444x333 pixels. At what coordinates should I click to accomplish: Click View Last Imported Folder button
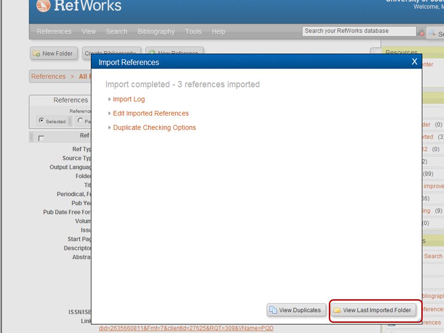[373, 310]
